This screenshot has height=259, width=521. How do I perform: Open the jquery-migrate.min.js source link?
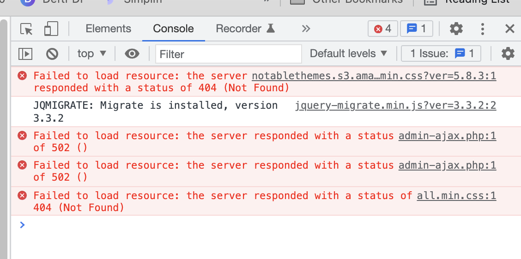pos(395,106)
